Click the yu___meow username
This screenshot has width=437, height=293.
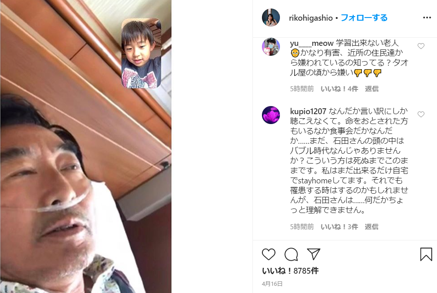tap(311, 44)
